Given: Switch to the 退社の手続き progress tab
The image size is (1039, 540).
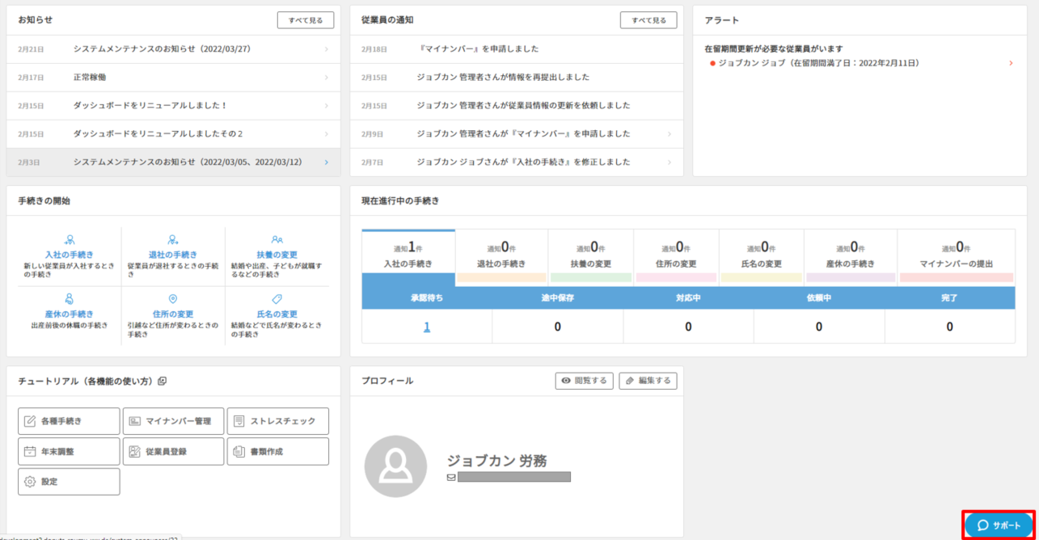Looking at the screenshot, I should (x=501, y=257).
